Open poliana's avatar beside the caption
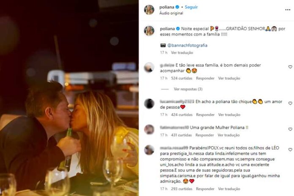The image size is (294, 196). click(149, 31)
